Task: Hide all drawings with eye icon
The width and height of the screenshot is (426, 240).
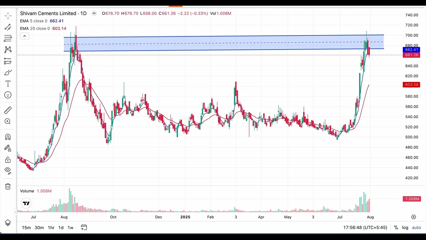Action: (8, 171)
